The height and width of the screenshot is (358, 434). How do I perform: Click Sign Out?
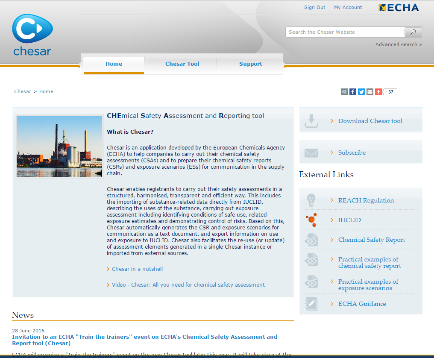(x=314, y=7)
